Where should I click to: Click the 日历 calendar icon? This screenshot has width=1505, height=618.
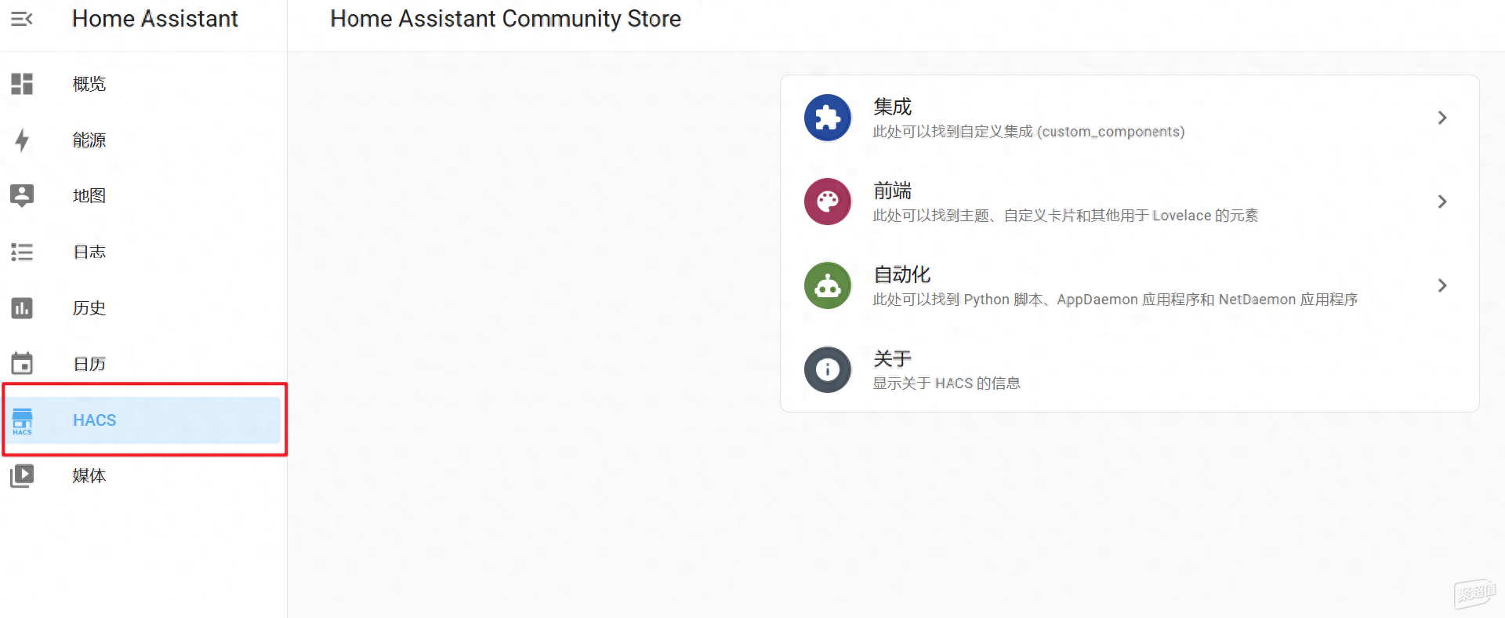point(22,363)
